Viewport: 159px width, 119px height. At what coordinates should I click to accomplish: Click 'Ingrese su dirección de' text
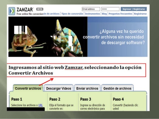pyautogui.click(x=92, y=105)
